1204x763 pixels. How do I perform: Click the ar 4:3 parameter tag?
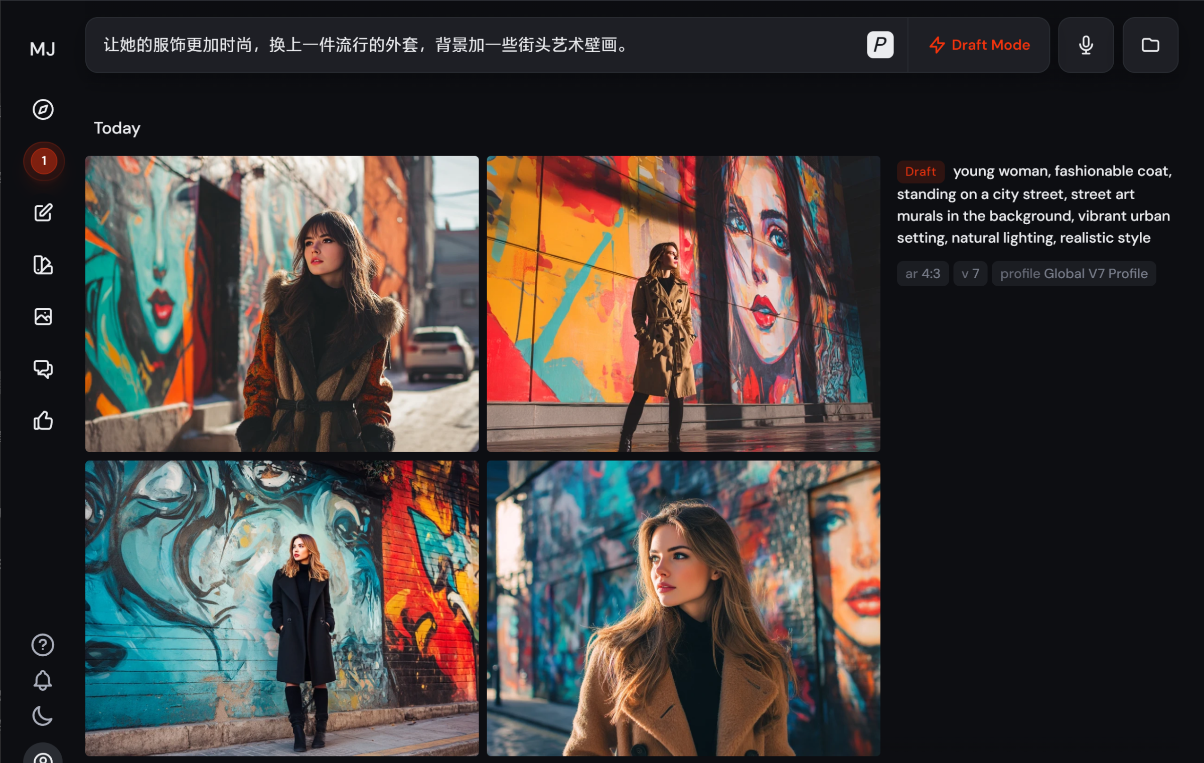(x=922, y=274)
